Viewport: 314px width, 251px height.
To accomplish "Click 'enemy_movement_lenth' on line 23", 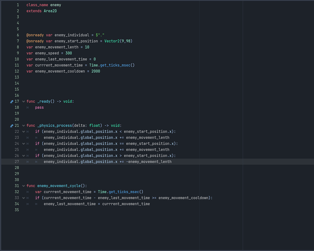I will (x=148, y=138).
